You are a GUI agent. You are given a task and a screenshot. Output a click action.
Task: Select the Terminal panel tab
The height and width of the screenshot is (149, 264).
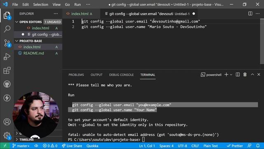(148, 74)
